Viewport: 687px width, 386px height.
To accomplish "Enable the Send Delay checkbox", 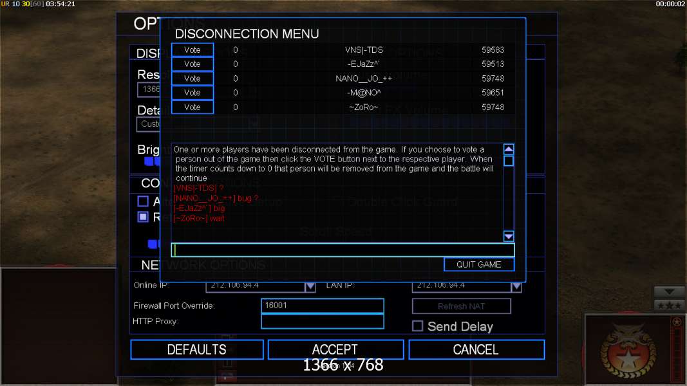I will pos(418,326).
